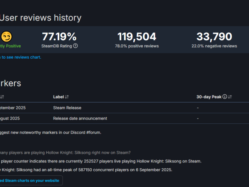249x187 pixels.
Task: Open the 'to see reviews chart' link
Action: (21, 57)
